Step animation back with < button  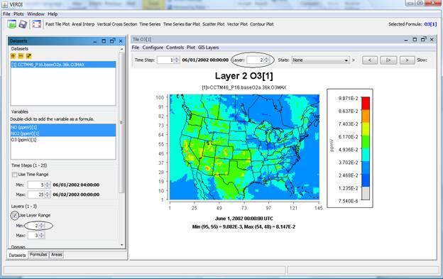pyautogui.click(x=370, y=60)
